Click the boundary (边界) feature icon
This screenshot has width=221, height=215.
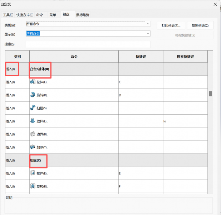(33, 134)
